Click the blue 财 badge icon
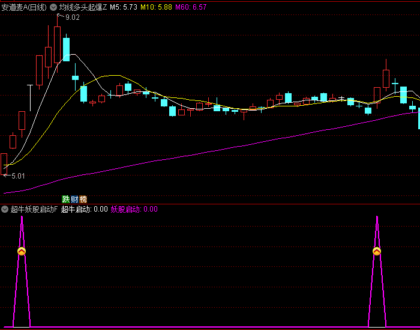This screenshot has width=420, height=330. pyautogui.click(x=74, y=200)
